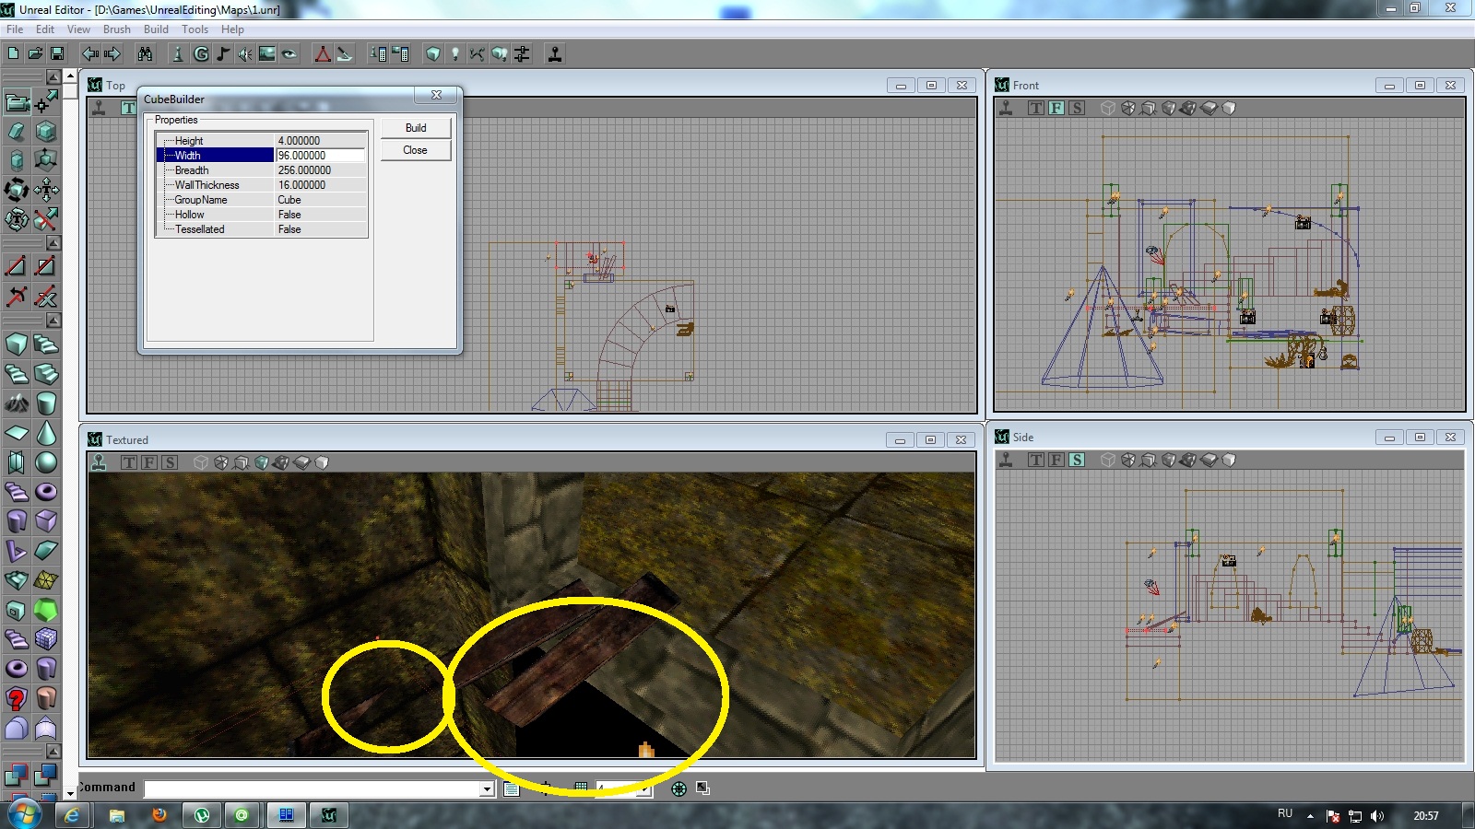Open search with binoculars icon
The height and width of the screenshot is (829, 1475).
coord(146,54)
